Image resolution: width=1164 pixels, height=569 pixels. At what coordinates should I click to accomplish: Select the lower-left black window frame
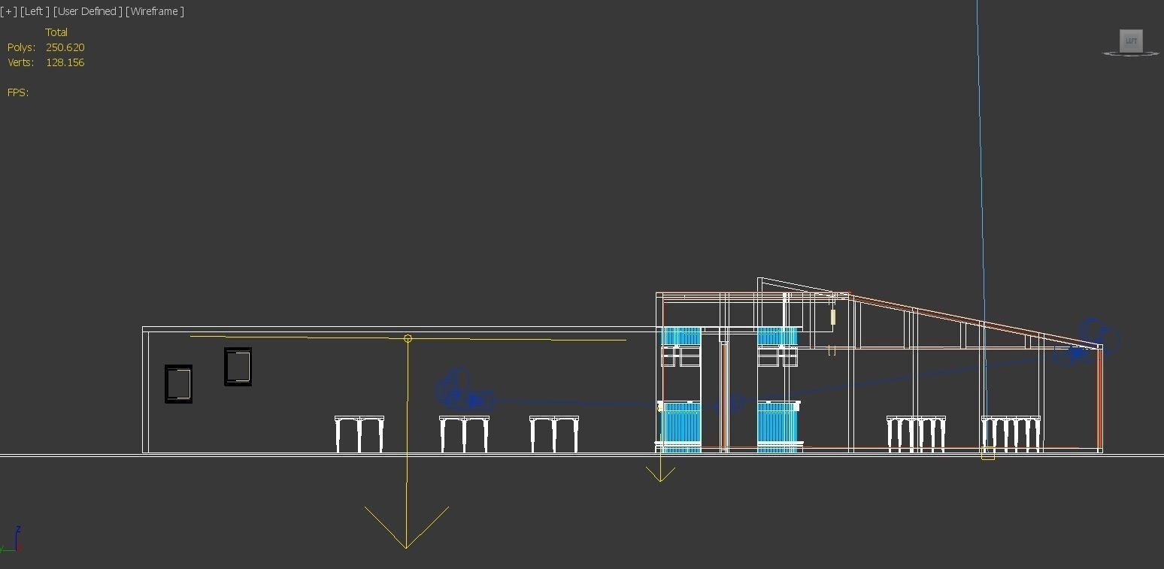pyautogui.click(x=178, y=384)
